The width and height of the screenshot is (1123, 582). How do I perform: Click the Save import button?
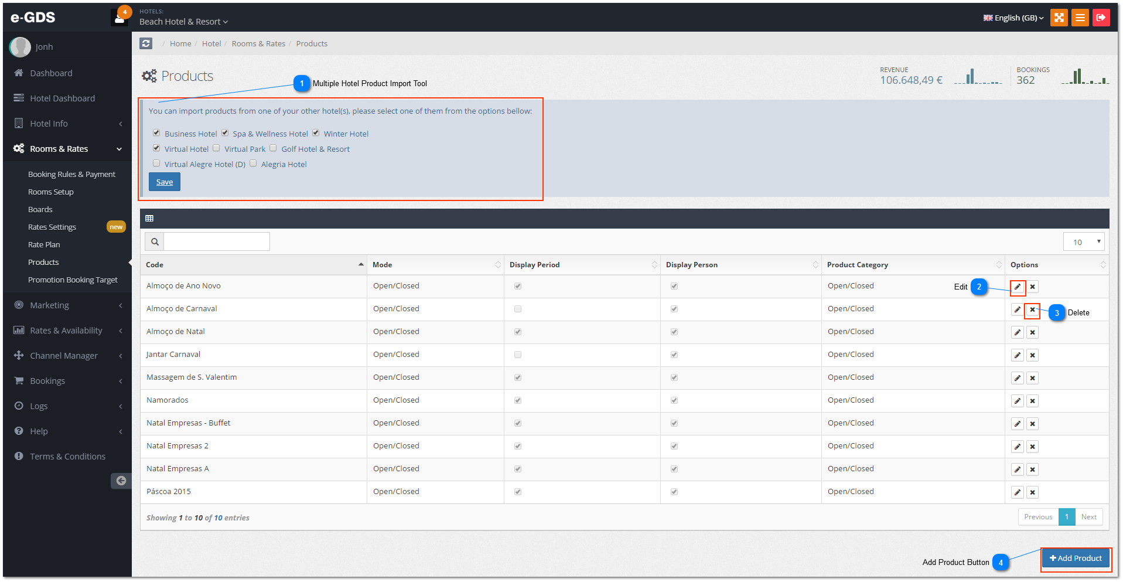point(165,182)
